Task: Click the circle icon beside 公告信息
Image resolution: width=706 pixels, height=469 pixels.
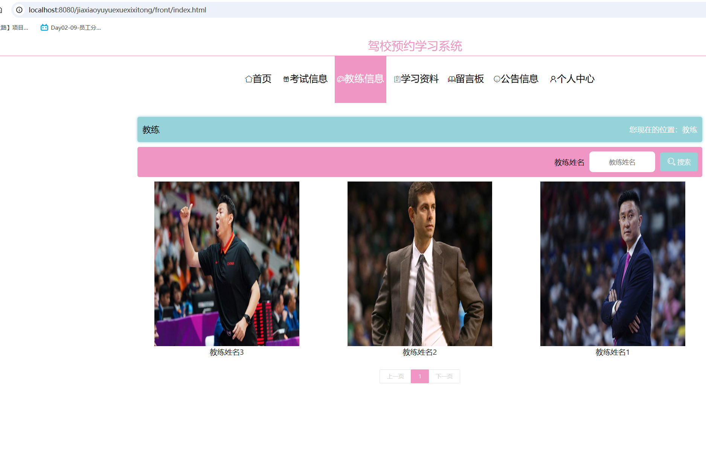Action: coord(497,79)
